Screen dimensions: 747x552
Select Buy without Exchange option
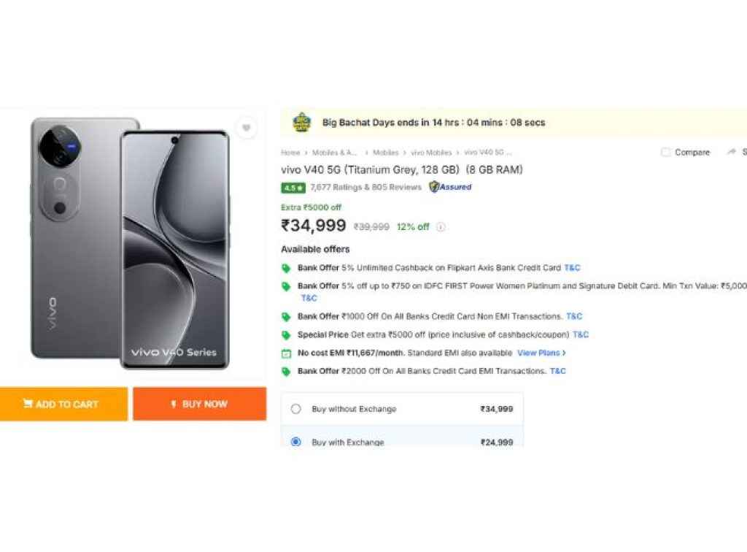(x=296, y=409)
